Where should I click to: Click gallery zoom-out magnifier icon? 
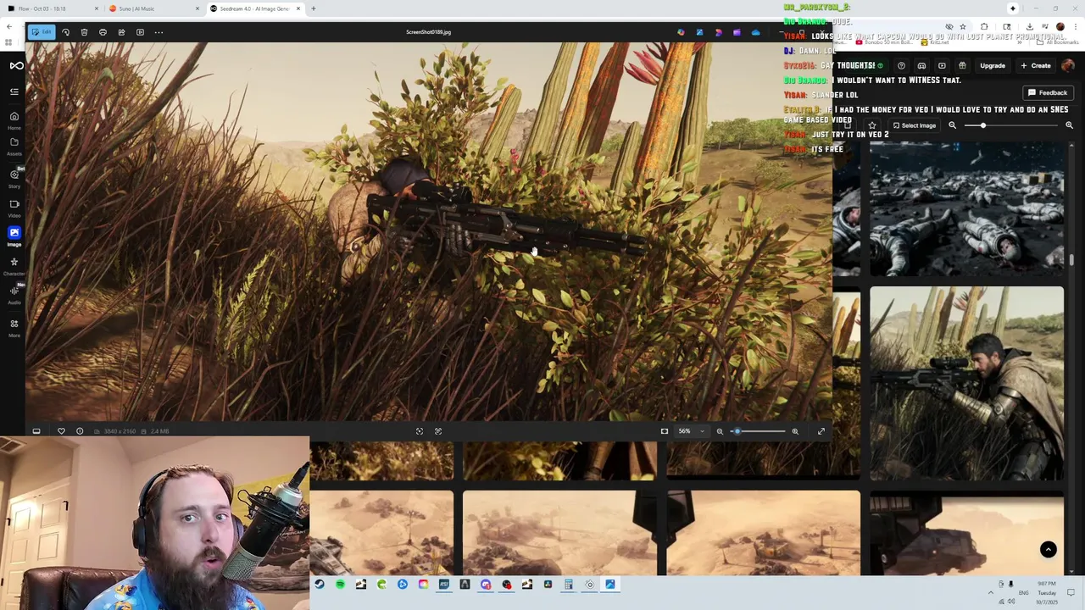952,125
